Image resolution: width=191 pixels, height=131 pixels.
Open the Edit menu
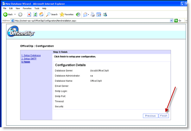[11, 9]
